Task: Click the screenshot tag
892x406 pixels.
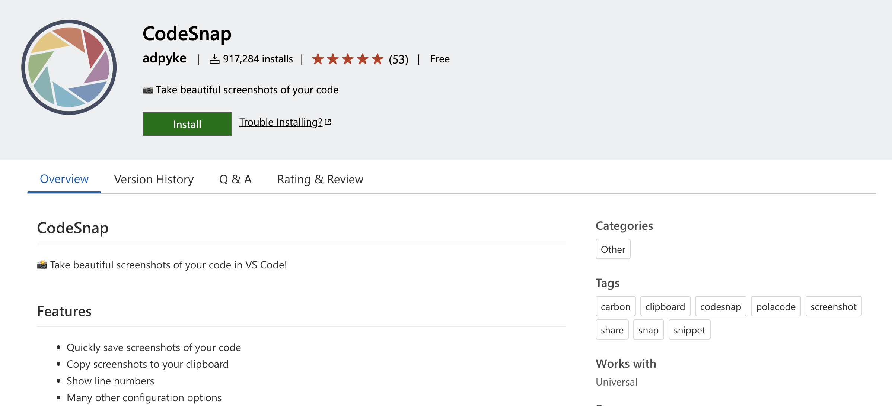Action: [x=833, y=307]
